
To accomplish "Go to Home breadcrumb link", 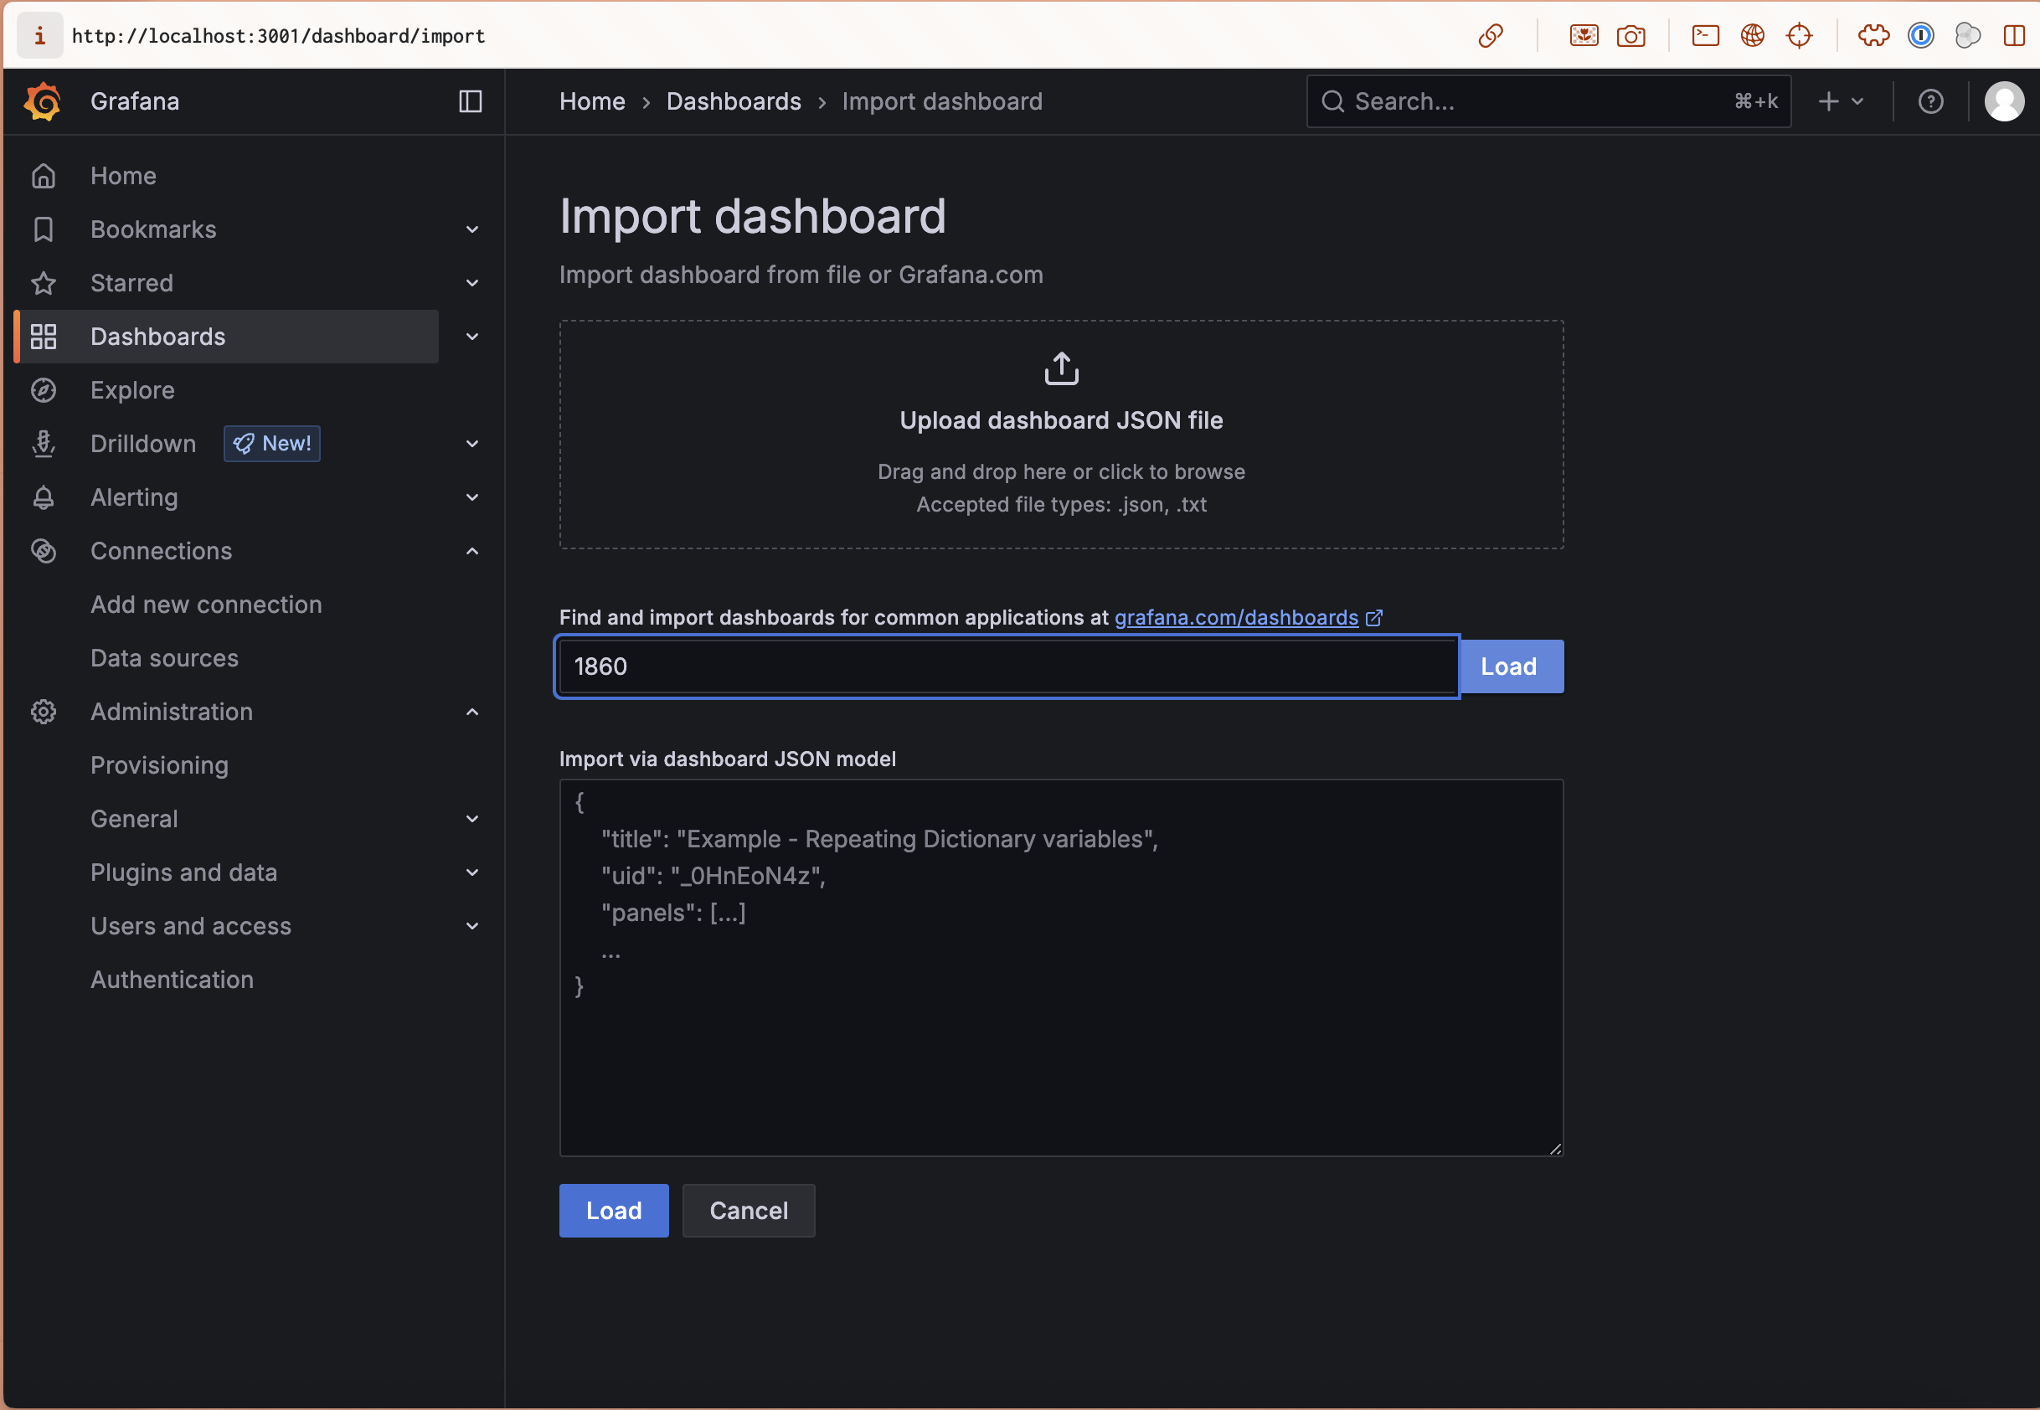I will coord(592,101).
